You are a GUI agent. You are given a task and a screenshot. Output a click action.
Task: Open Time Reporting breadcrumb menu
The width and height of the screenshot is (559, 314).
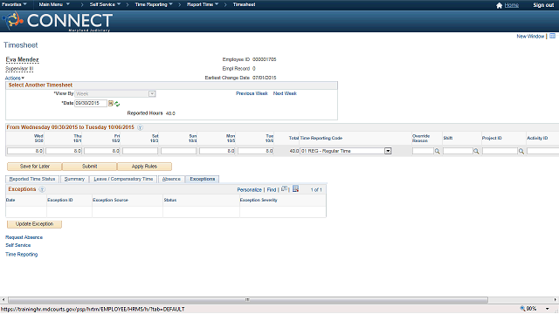154,4
